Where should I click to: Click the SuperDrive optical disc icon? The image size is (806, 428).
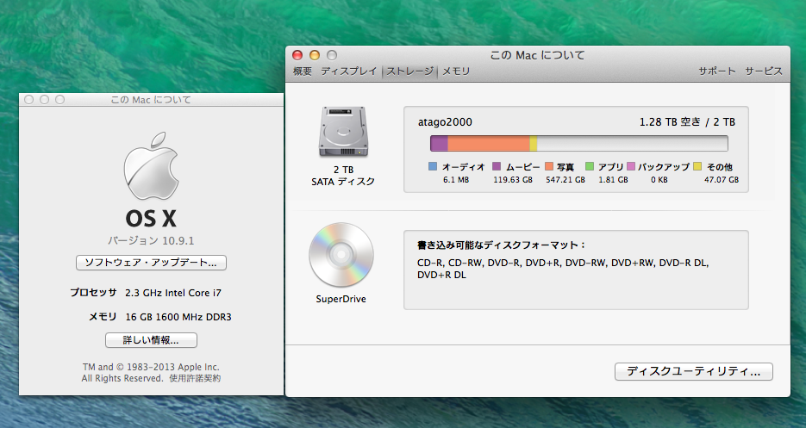click(x=341, y=255)
